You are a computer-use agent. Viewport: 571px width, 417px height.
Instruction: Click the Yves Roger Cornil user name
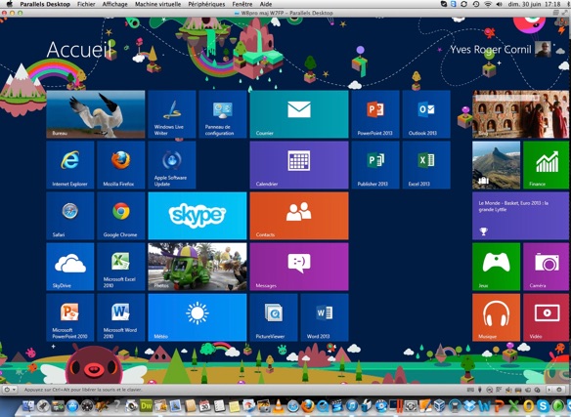[x=491, y=50]
